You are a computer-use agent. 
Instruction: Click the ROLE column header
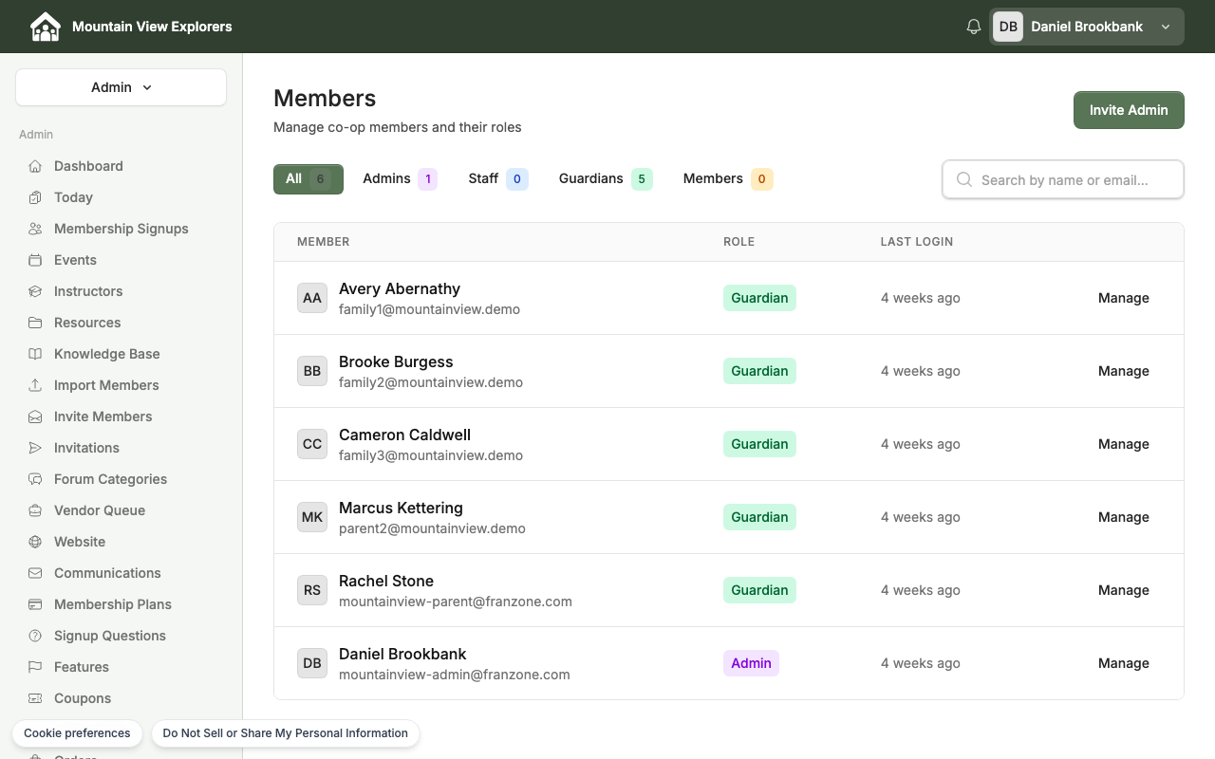point(738,242)
